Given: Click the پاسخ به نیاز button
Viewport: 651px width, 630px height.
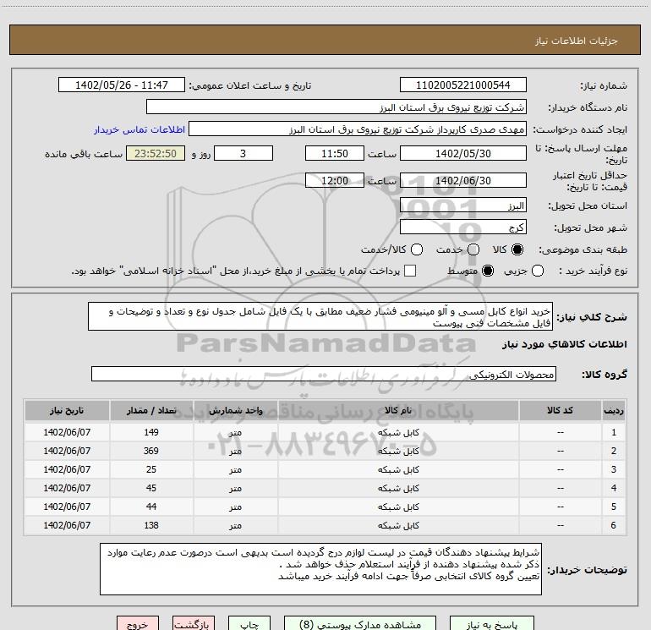Looking at the screenshot, I should pyautogui.click(x=491, y=624).
